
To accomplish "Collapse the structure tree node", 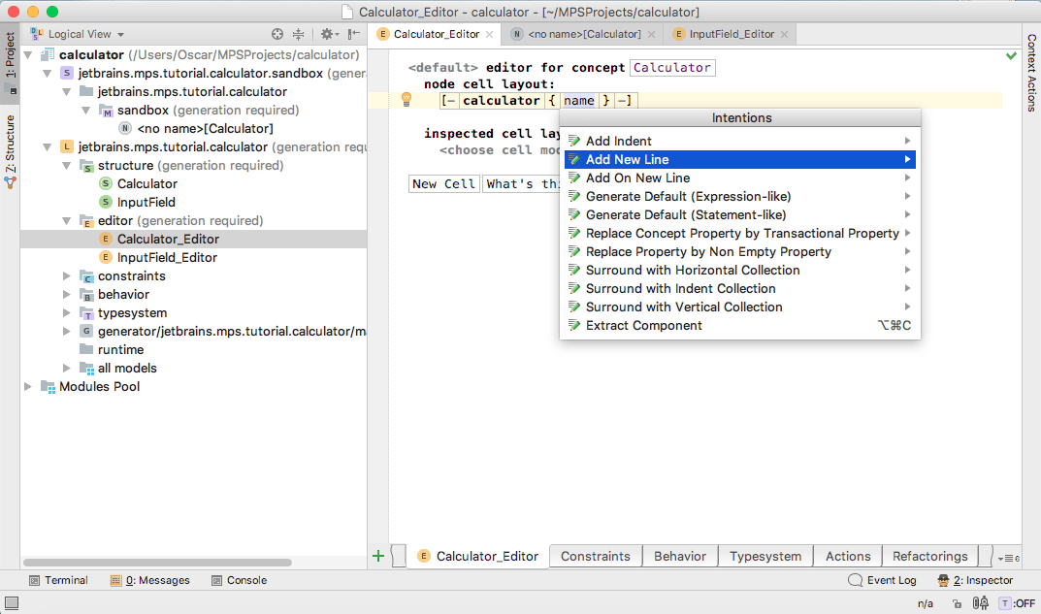I will 67,166.
